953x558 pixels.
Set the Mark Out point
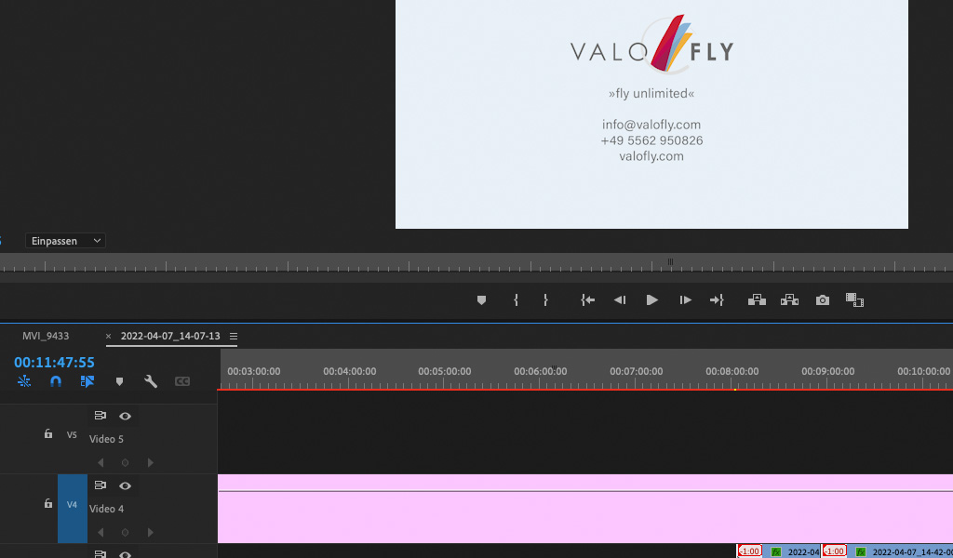[x=545, y=300]
